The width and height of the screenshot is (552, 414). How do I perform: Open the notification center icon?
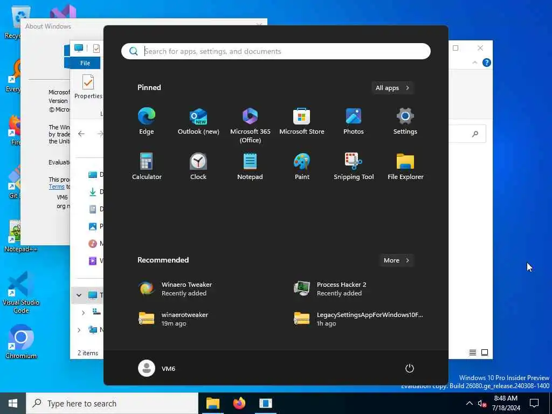point(534,403)
